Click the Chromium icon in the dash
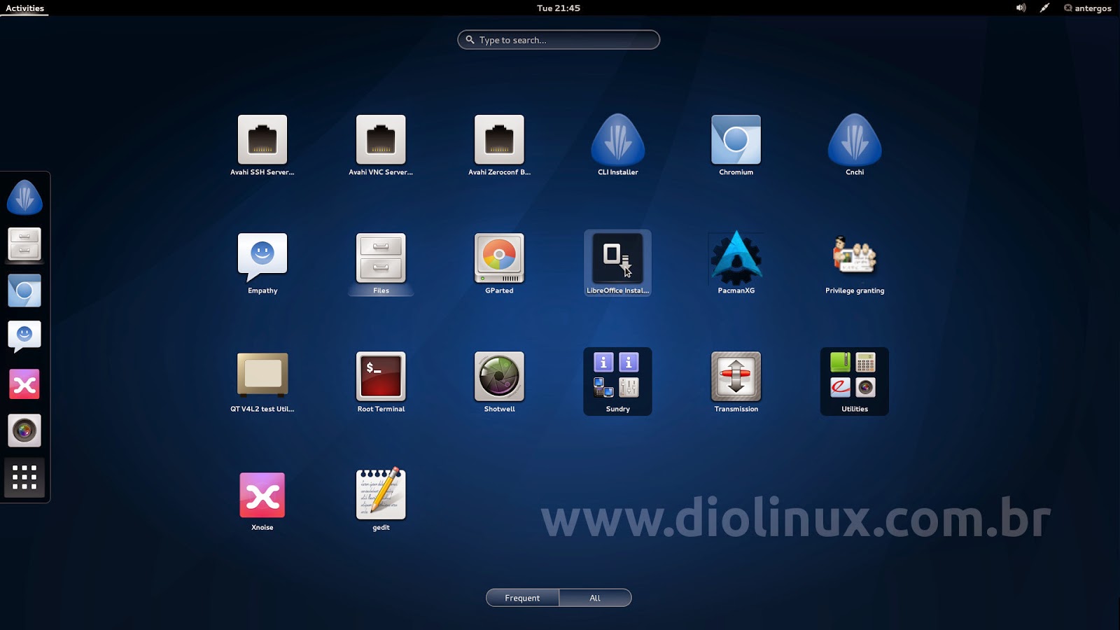1120x630 pixels. tap(24, 290)
